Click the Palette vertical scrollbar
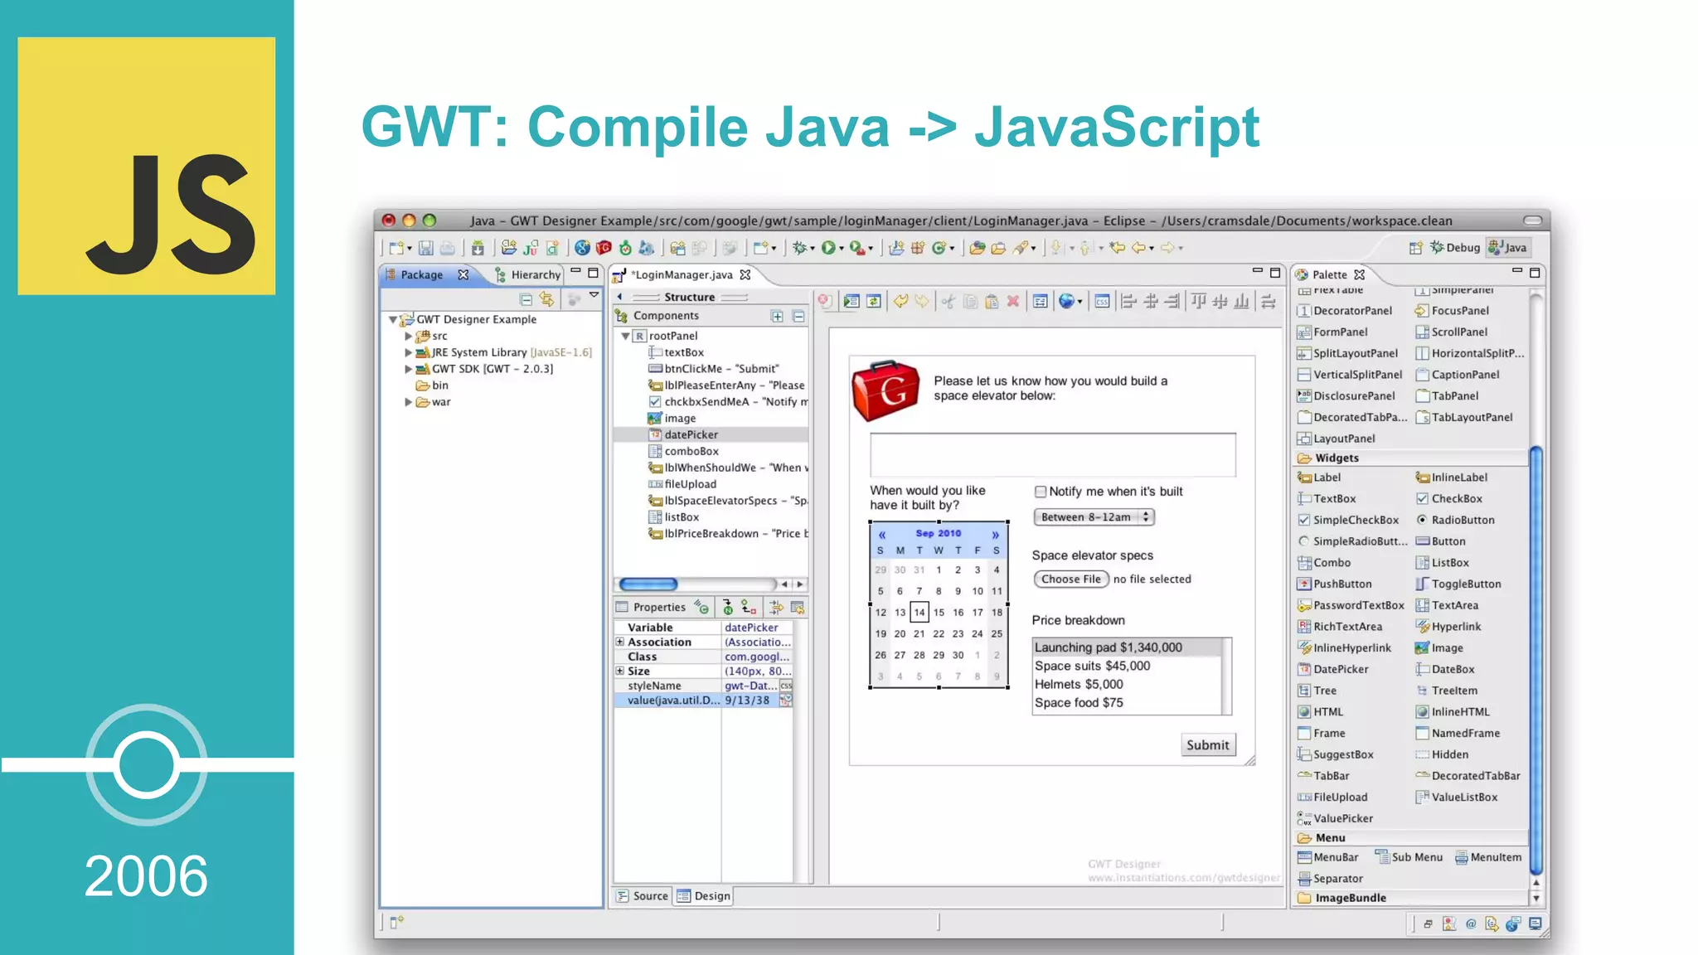 pos(1535,660)
